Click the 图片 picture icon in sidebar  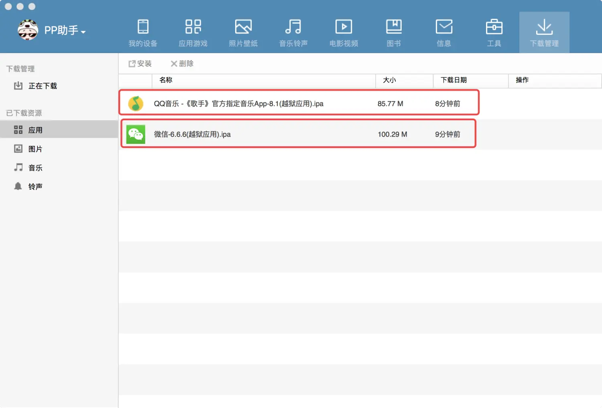click(18, 148)
